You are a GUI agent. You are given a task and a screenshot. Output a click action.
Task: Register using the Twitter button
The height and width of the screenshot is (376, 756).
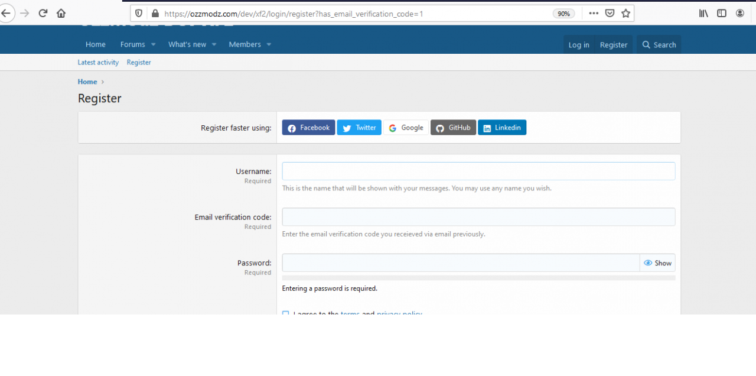point(359,127)
